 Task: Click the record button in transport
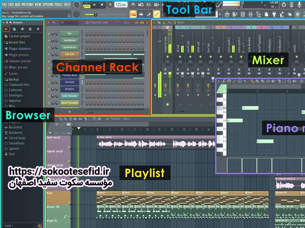tap(110, 5)
